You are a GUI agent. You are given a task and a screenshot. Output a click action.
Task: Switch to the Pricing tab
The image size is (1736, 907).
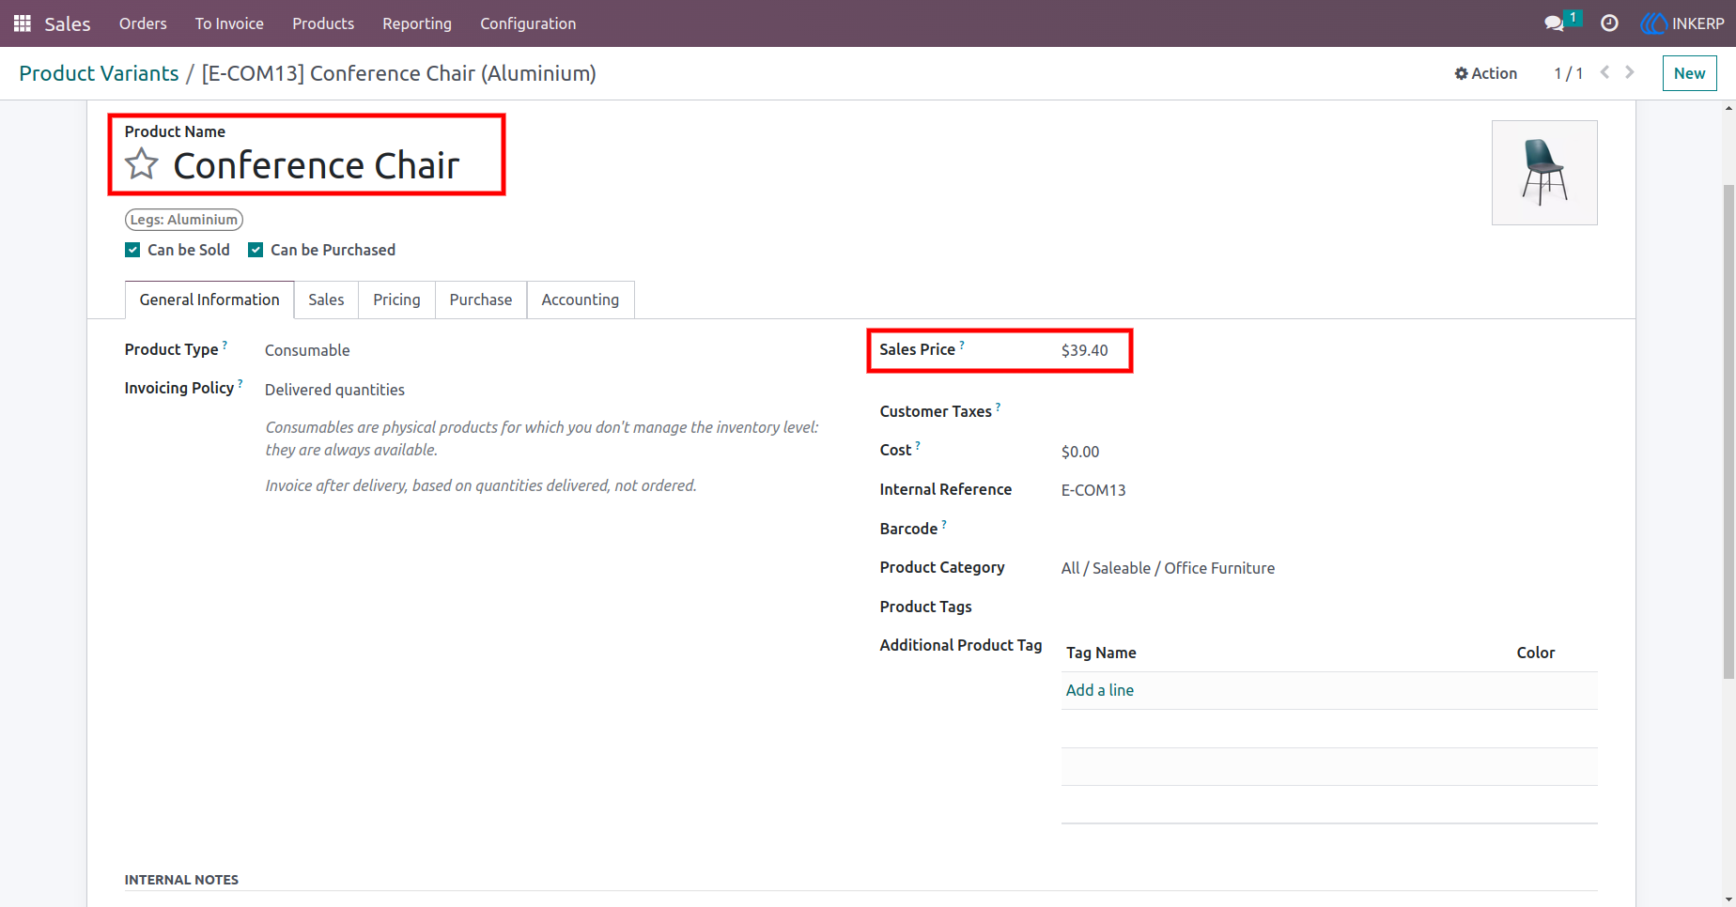[396, 300]
